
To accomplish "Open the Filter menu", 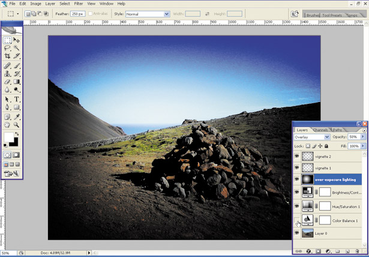I will point(79,4).
